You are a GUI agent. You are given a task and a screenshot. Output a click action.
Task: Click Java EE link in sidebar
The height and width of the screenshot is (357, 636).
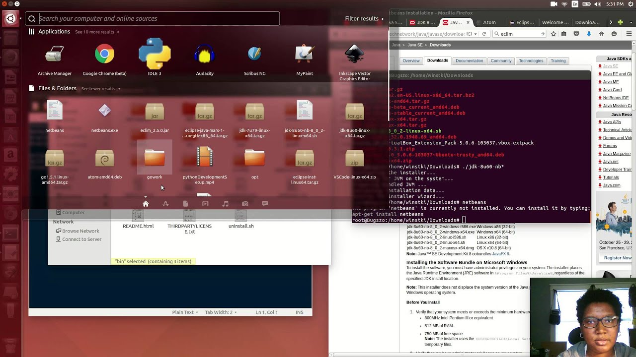coord(617,74)
